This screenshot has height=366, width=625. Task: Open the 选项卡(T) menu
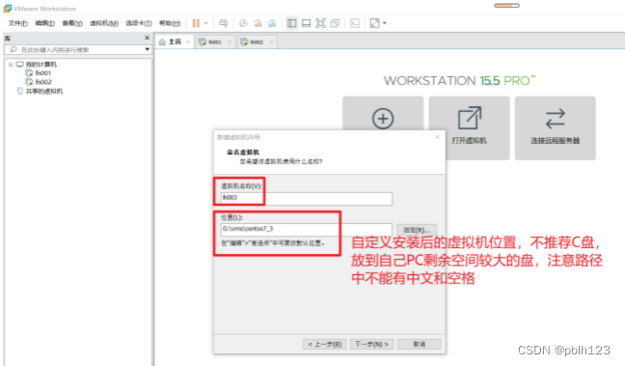tap(138, 23)
